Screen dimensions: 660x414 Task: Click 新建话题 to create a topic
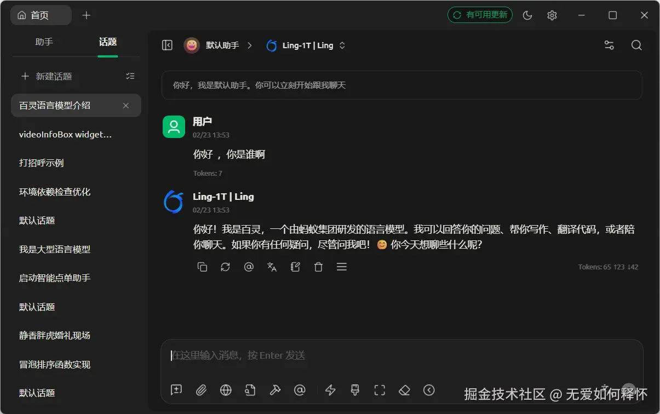pyautogui.click(x=47, y=76)
